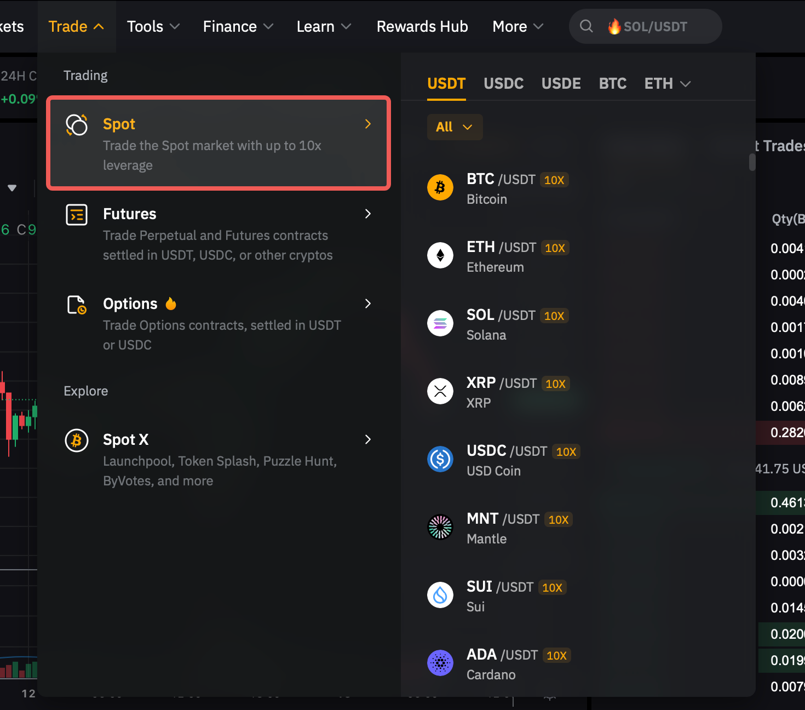
Task: Open Rewards Hub link
Action: point(422,26)
